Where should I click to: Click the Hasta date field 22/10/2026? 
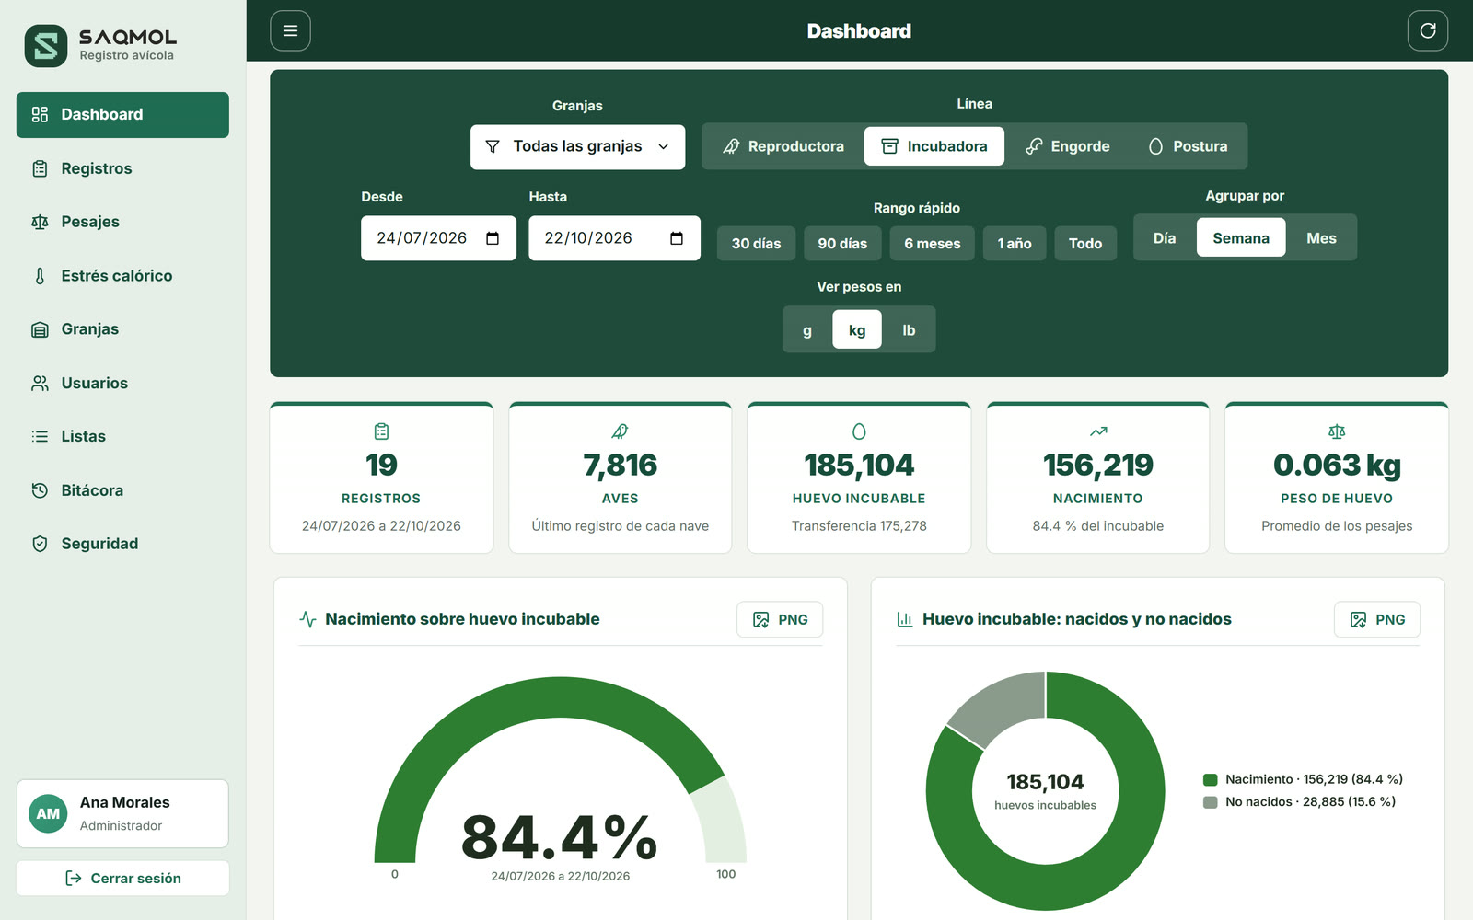(614, 238)
